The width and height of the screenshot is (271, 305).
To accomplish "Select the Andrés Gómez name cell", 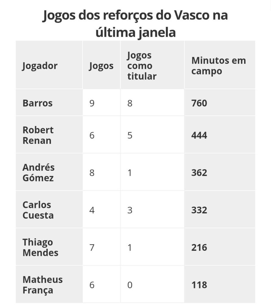I will click(x=38, y=172).
